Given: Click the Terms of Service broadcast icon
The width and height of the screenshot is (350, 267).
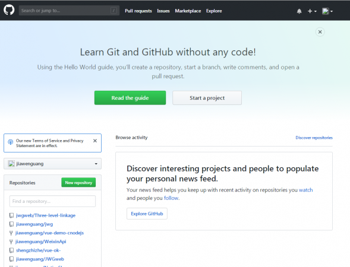Looking at the screenshot, I should [x=11, y=142].
